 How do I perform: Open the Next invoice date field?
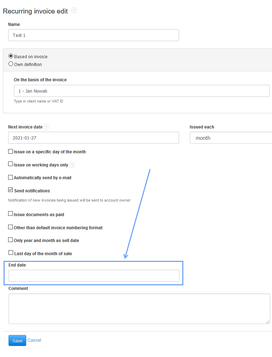pyautogui.click(x=93, y=138)
